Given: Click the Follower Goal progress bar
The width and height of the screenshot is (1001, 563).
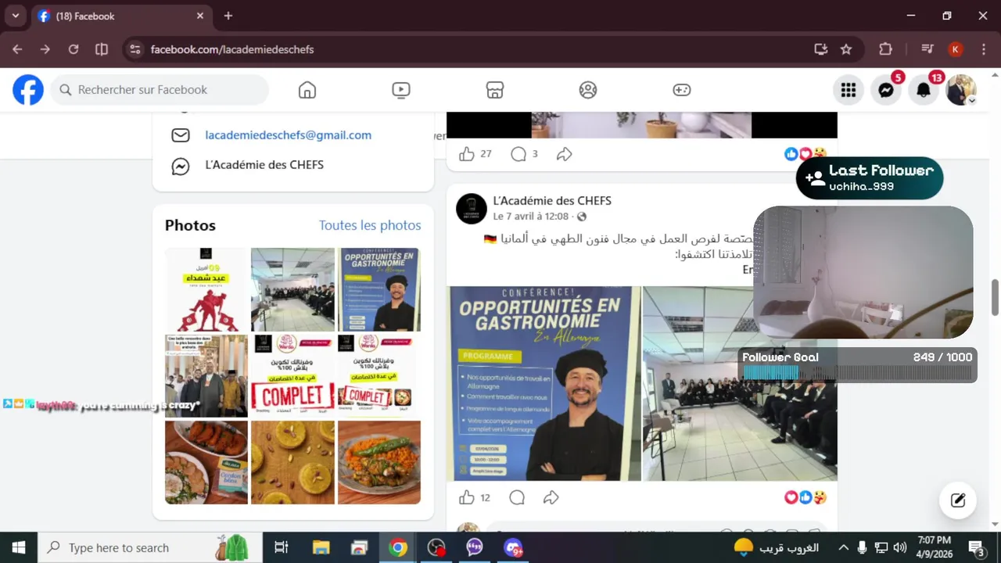Looking at the screenshot, I should pyautogui.click(x=858, y=373).
